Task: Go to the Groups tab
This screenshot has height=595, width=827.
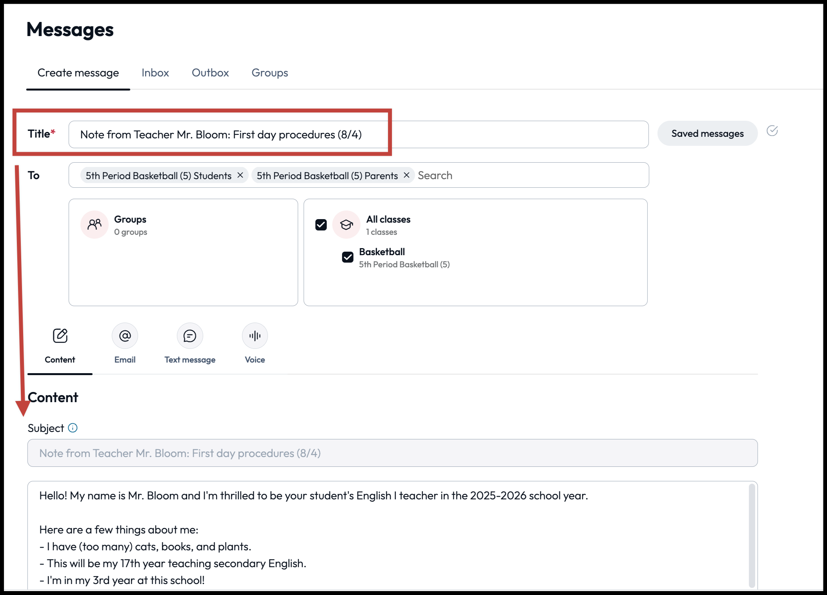Action: click(270, 73)
